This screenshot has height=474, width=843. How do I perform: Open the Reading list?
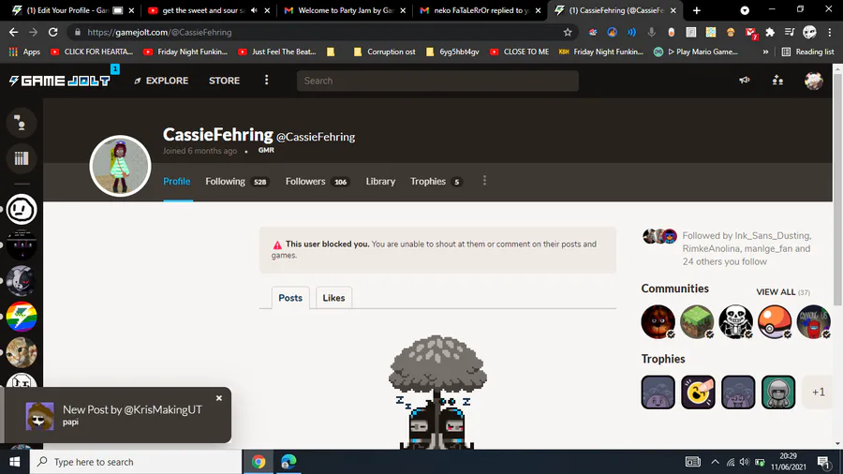pyautogui.click(x=808, y=52)
